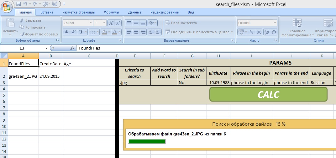
Task: Click the camera tools Quick Access icon
Action: [46, 4]
